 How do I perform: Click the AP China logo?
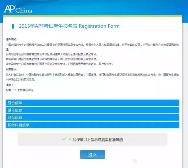click(x=18, y=9)
